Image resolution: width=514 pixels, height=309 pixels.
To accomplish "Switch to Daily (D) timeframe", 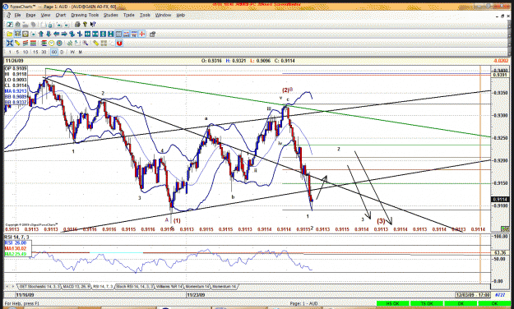I will [x=62, y=52].
